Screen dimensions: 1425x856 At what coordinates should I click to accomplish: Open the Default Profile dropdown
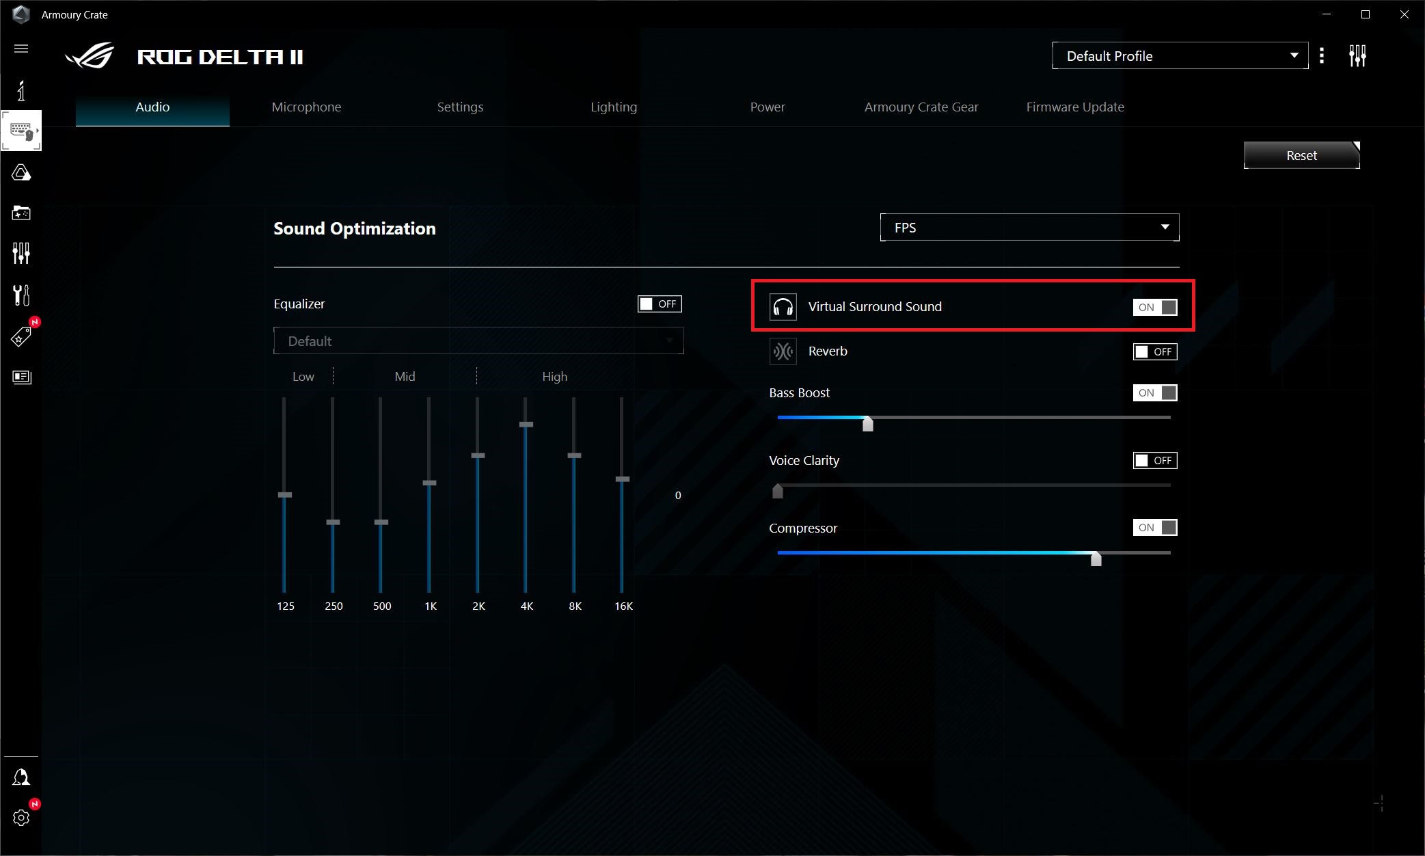pos(1180,55)
